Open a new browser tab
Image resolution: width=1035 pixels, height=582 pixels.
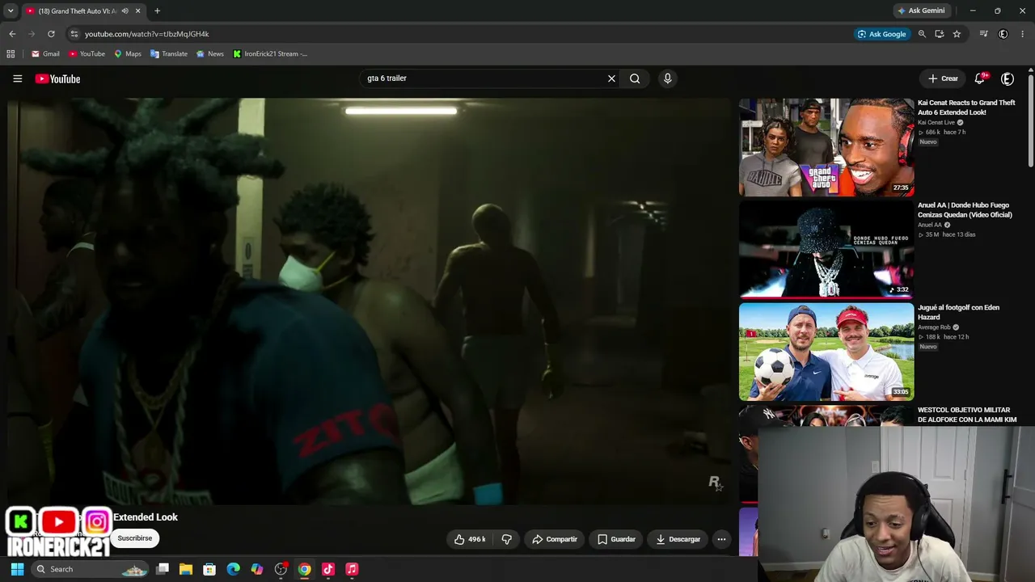click(157, 11)
